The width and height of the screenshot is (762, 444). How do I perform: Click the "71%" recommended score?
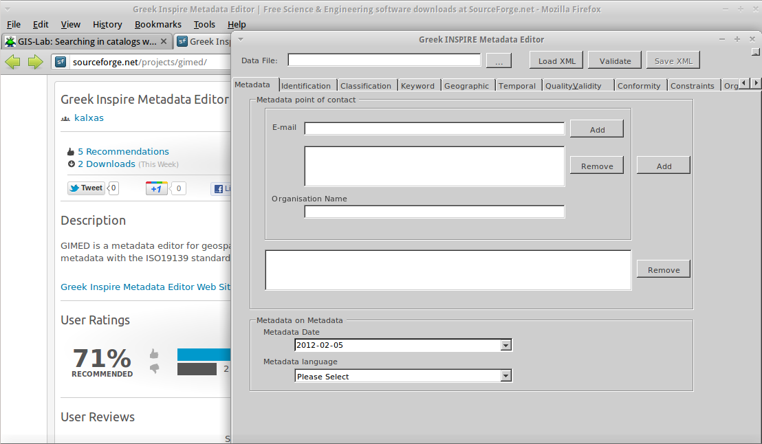(x=102, y=359)
